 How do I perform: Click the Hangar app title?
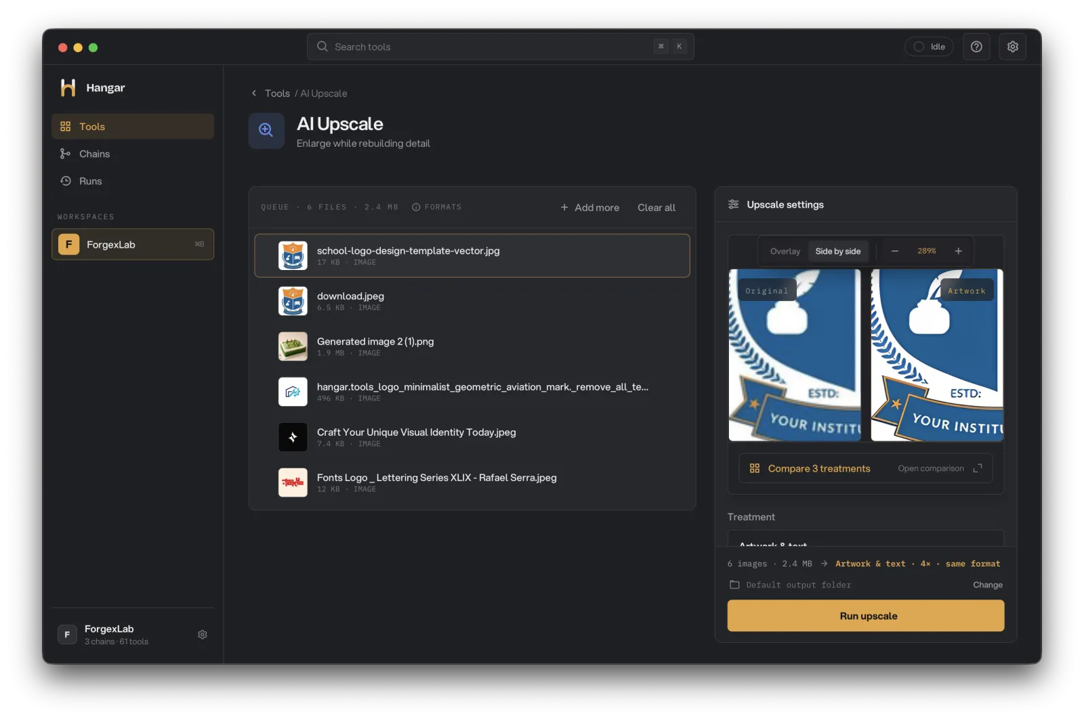click(x=106, y=87)
